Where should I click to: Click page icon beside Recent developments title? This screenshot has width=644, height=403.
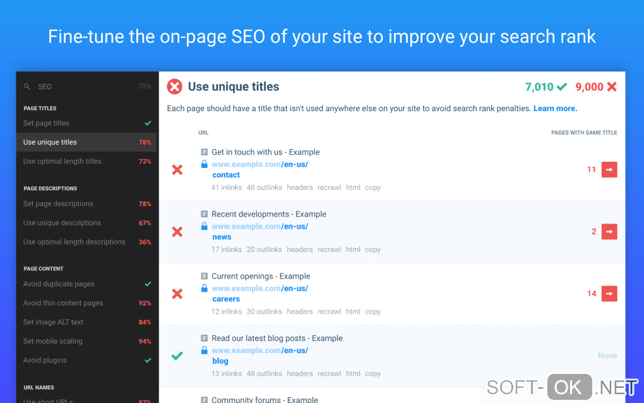coord(204,214)
